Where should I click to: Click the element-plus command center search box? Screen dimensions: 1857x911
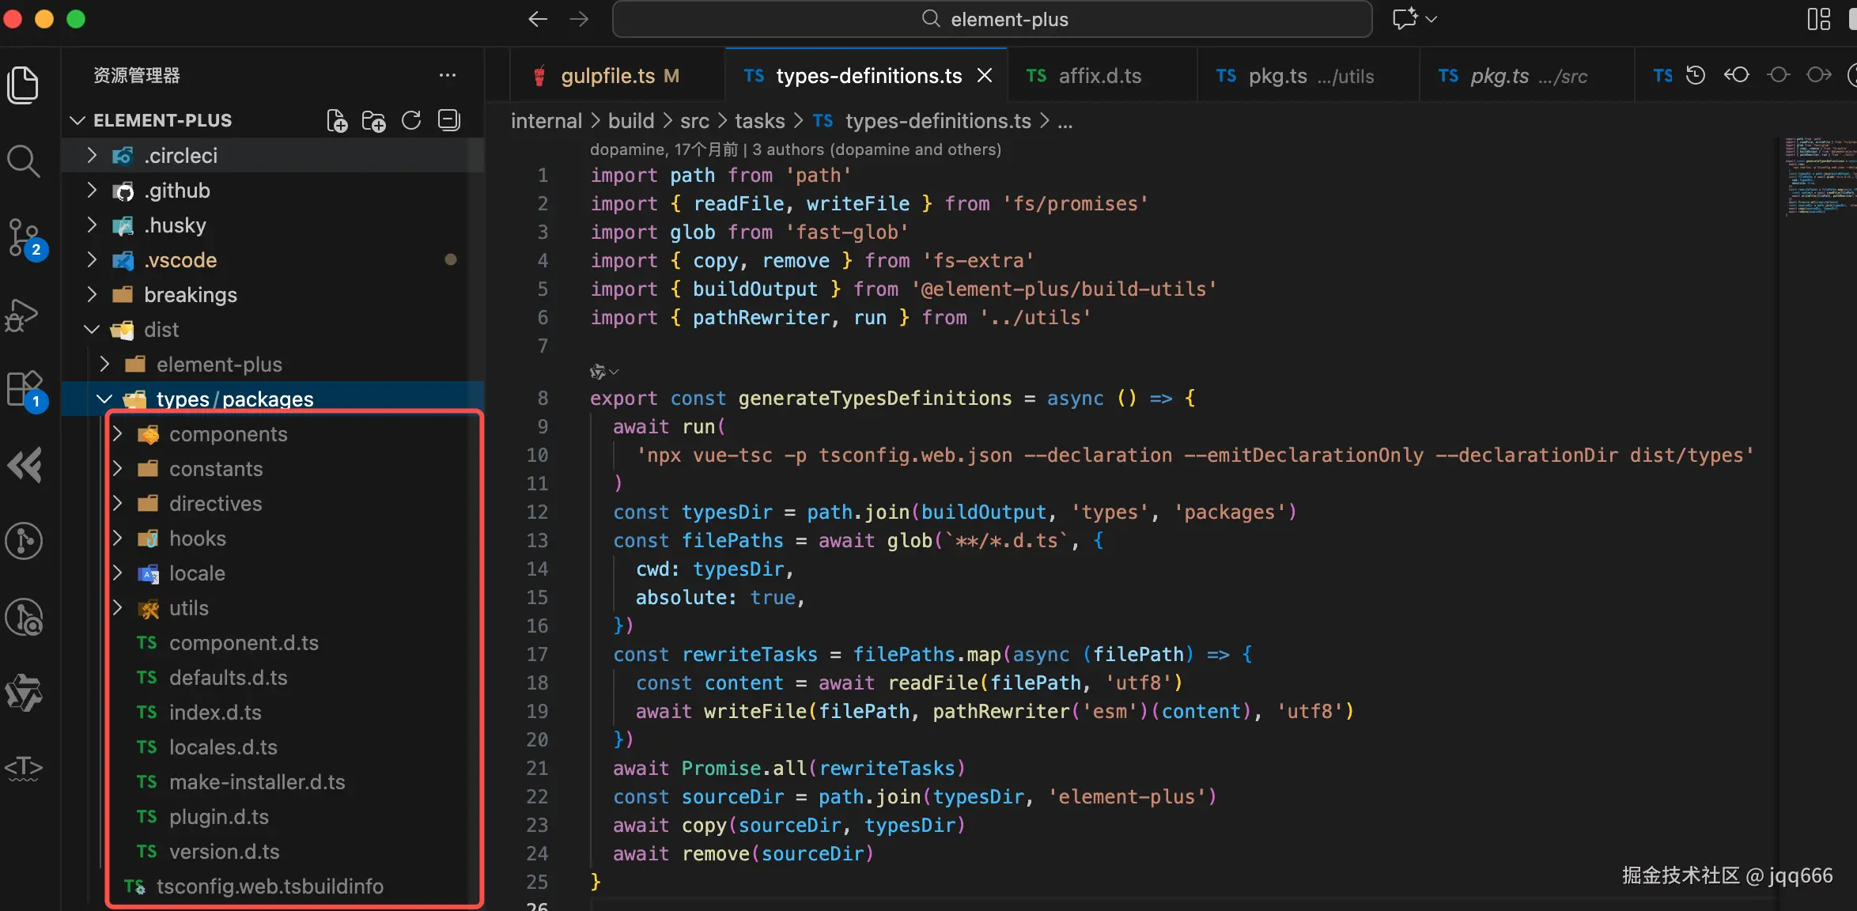tap(992, 19)
